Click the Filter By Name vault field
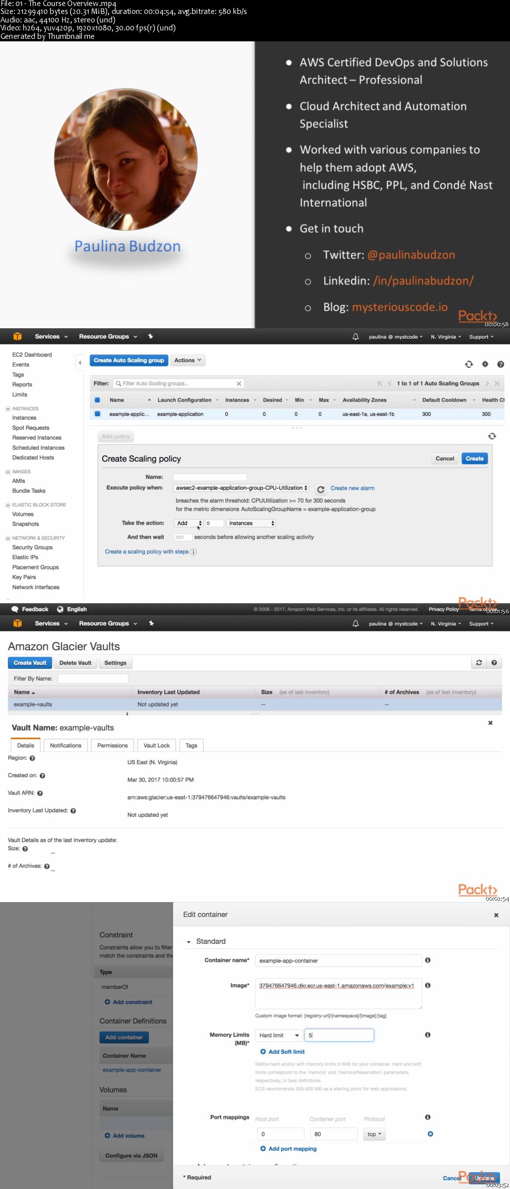The width and height of the screenshot is (510, 1189). coord(93,678)
